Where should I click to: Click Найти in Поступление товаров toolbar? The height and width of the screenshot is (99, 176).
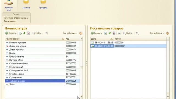coord(128,33)
